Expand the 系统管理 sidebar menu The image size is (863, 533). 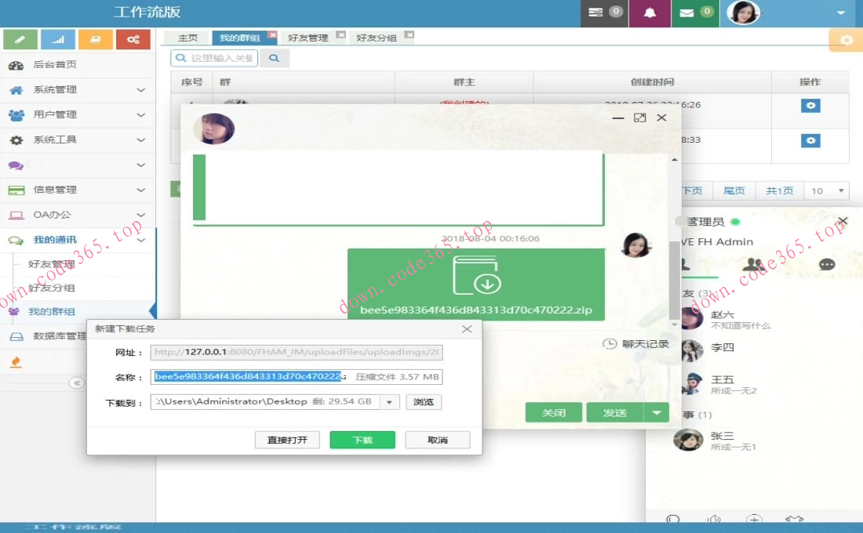pyautogui.click(x=77, y=89)
